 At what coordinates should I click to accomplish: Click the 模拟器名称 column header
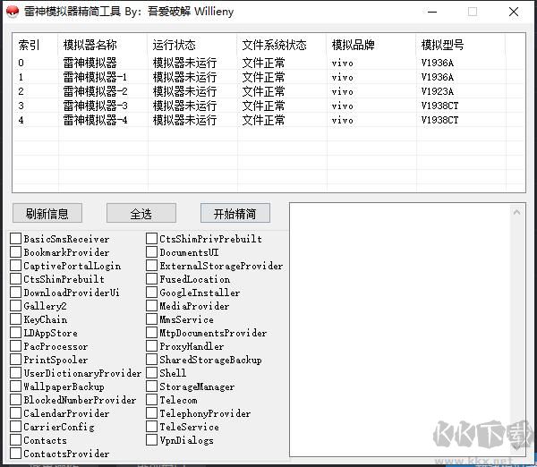[x=103, y=45]
